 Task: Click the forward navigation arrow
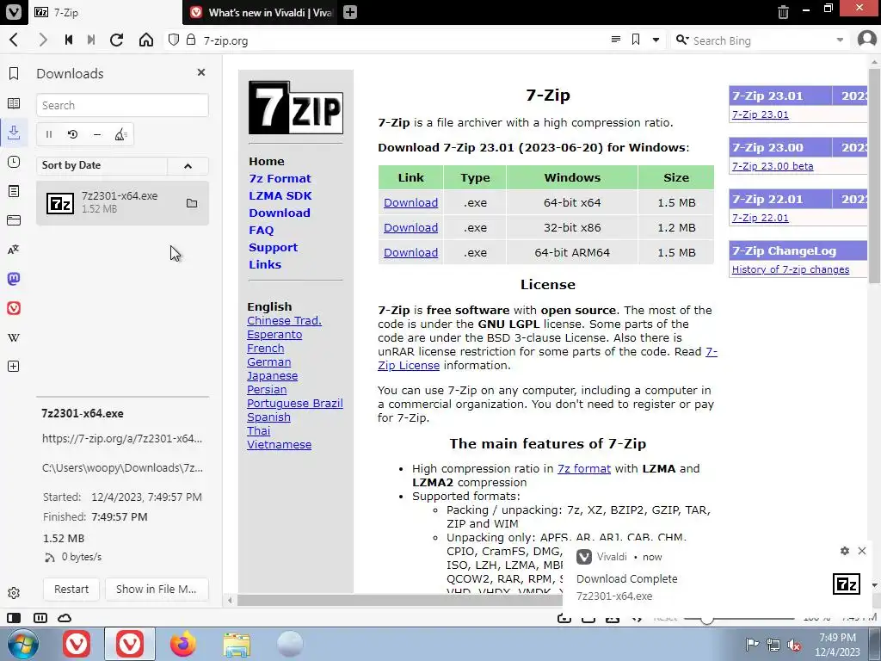(x=43, y=40)
